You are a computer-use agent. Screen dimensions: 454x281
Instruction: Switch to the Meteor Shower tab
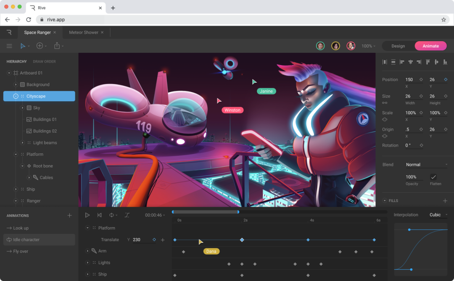tap(84, 32)
